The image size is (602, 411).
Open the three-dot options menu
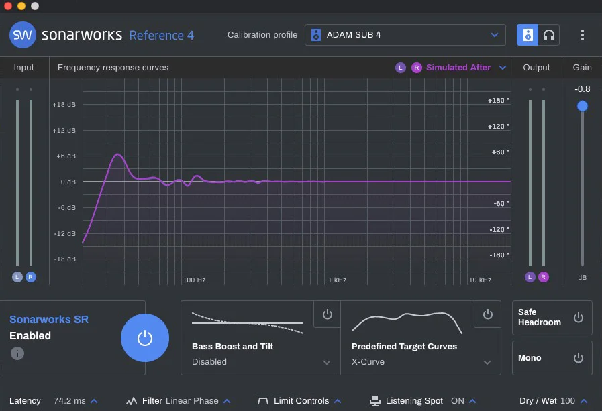[x=583, y=35]
